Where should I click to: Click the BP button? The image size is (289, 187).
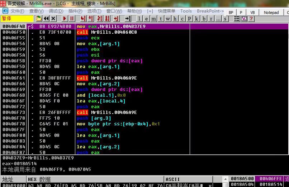pos(231,13)
